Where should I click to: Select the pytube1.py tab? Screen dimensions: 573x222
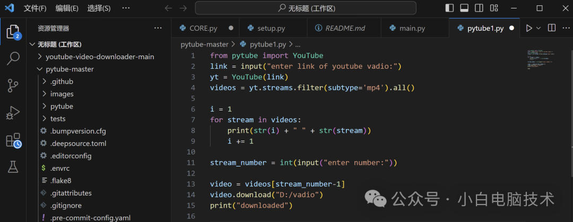485,28
